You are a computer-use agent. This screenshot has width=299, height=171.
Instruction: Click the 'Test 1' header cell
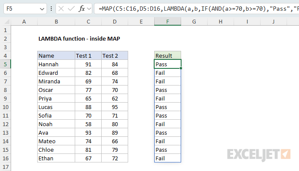(88, 56)
